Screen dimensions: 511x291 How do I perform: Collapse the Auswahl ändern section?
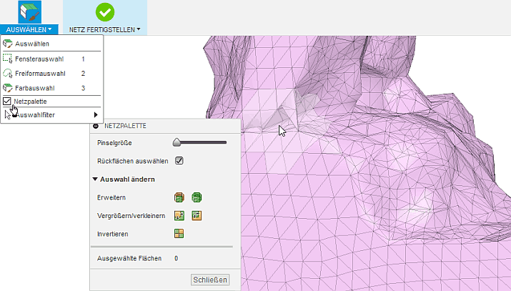95,179
